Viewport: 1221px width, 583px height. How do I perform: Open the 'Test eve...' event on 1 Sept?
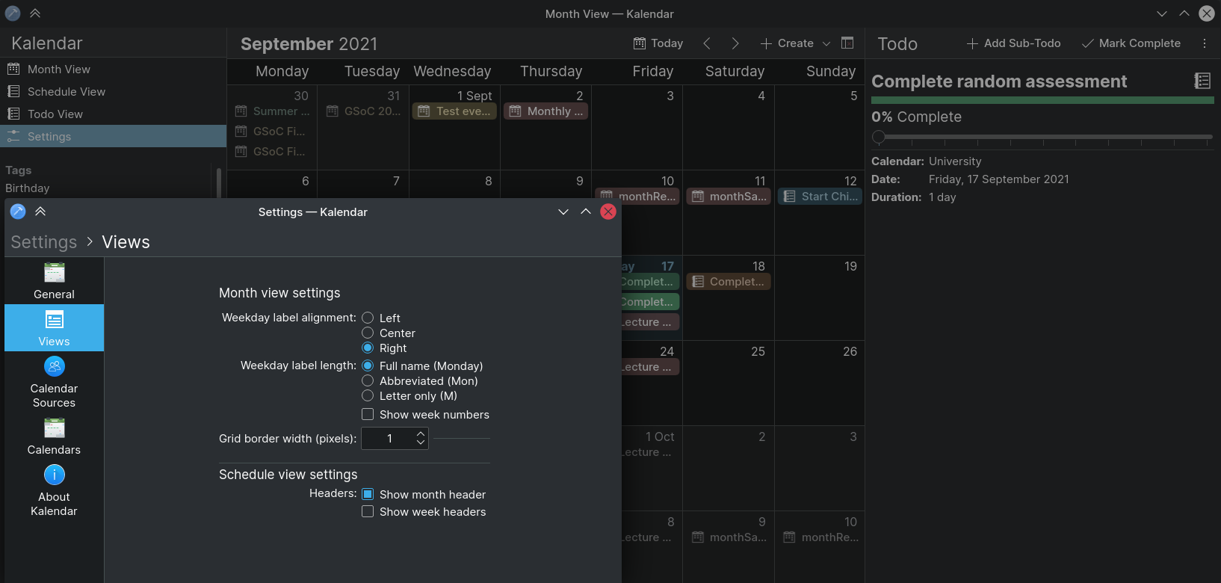point(454,111)
